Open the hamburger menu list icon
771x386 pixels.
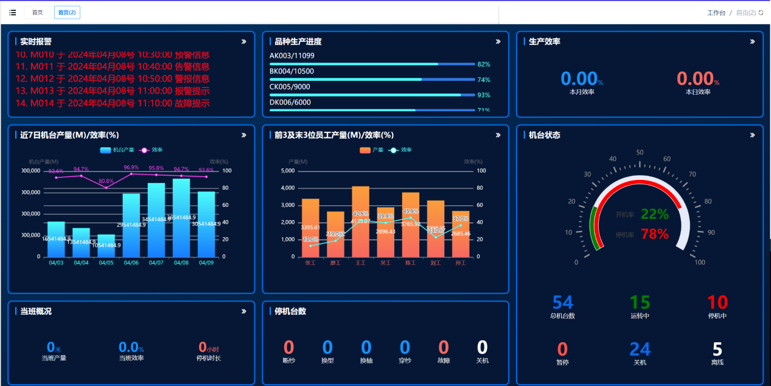click(13, 12)
